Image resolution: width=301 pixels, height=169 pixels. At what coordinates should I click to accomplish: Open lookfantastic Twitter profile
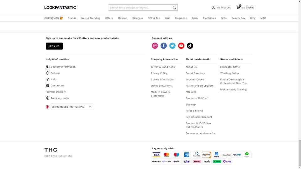point(172,46)
